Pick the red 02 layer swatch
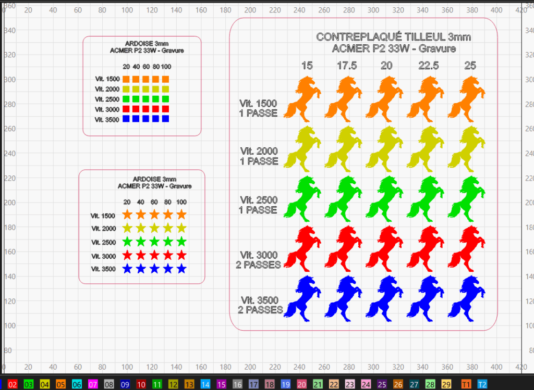534x390 pixels. point(13,385)
